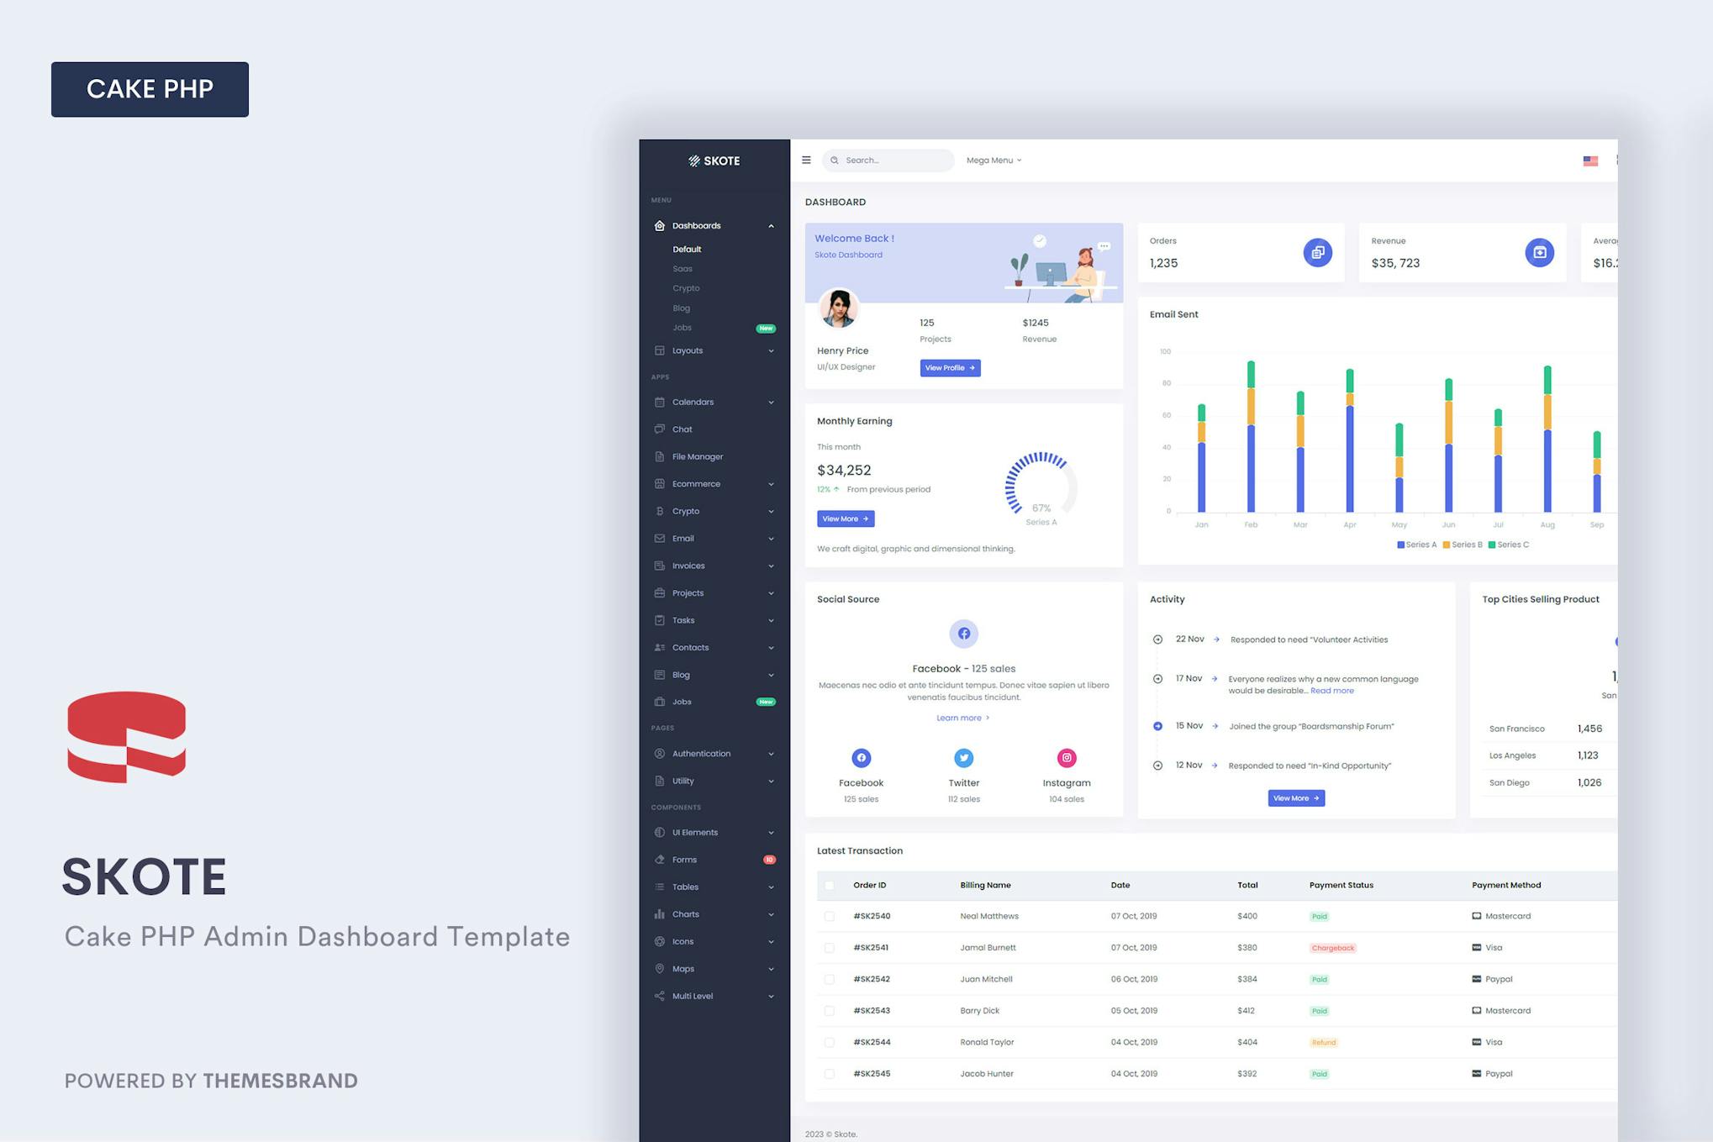Toggle Series B in the chart legend
This screenshot has height=1142, width=1713.
click(1462, 545)
